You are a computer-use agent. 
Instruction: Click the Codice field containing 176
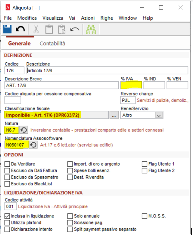(x=14, y=70)
